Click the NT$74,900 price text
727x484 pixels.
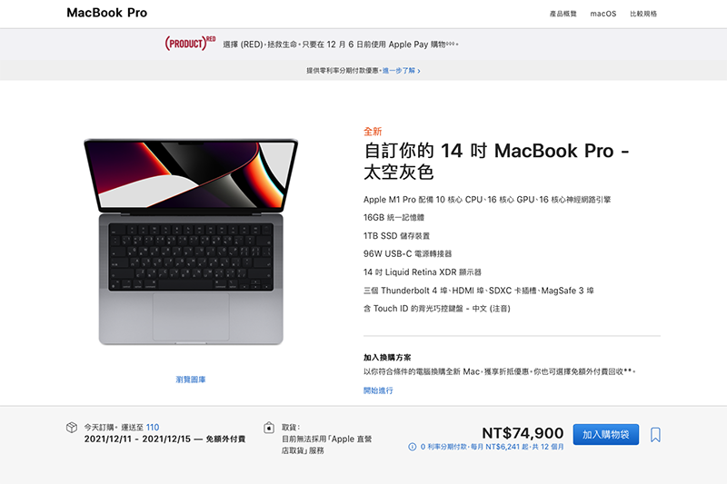click(x=523, y=433)
